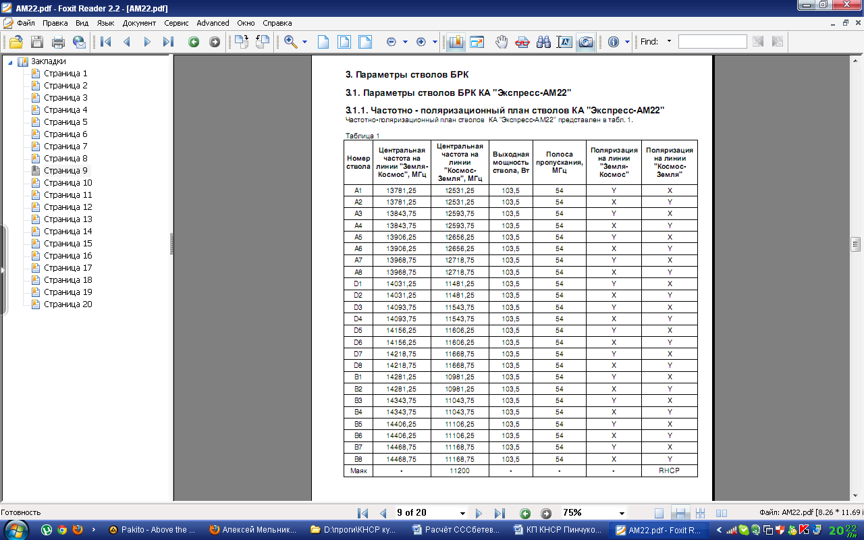Open the zoom tool dropdown arrow

pyautogui.click(x=304, y=42)
